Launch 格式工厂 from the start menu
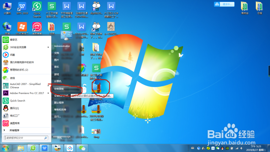This screenshot has height=152, width=270. click(26, 116)
